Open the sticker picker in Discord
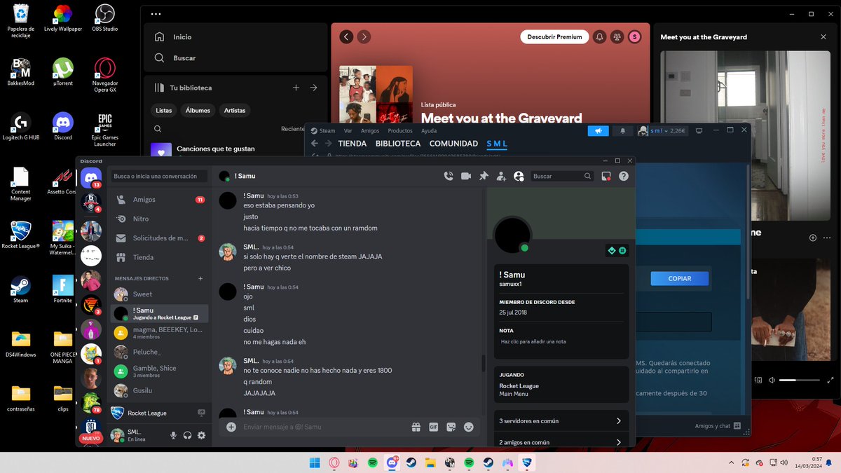Image resolution: width=841 pixels, height=473 pixels. pyautogui.click(x=451, y=427)
